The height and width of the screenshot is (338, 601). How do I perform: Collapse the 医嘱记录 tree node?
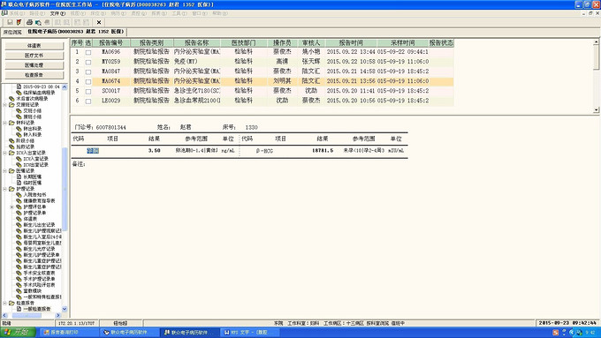(5, 170)
